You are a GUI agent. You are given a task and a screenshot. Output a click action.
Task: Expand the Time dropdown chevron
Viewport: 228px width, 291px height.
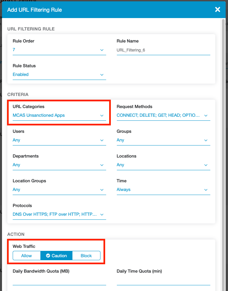tap(206, 190)
